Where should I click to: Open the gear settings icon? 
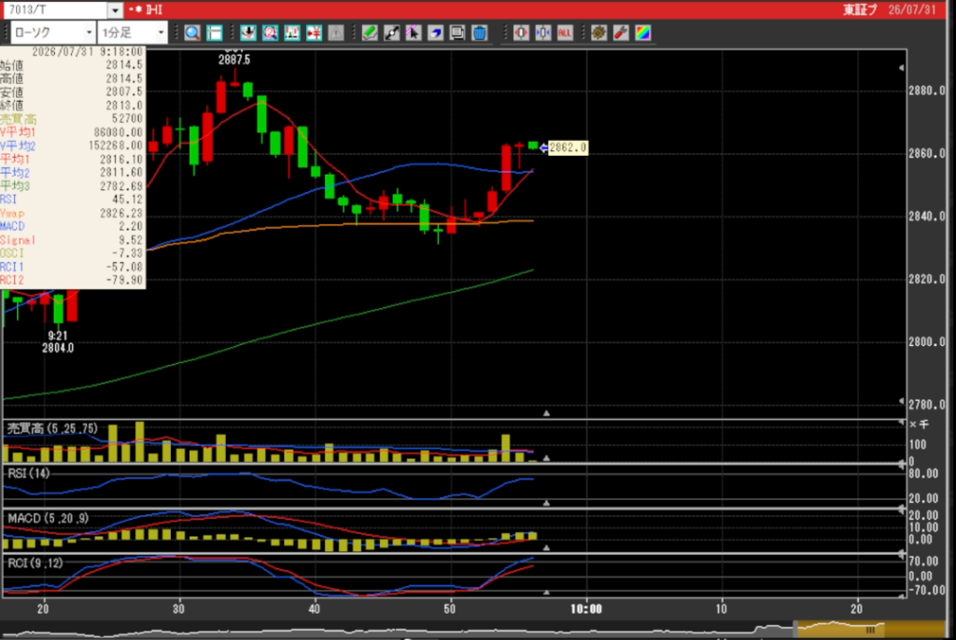click(x=598, y=33)
